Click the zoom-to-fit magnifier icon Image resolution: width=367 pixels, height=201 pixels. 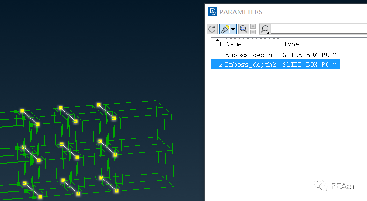point(243,29)
